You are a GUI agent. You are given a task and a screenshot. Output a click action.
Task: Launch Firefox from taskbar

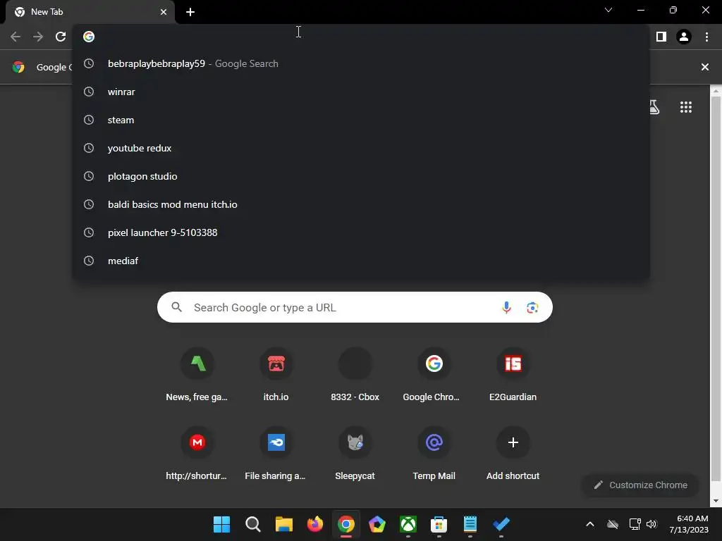click(x=315, y=524)
